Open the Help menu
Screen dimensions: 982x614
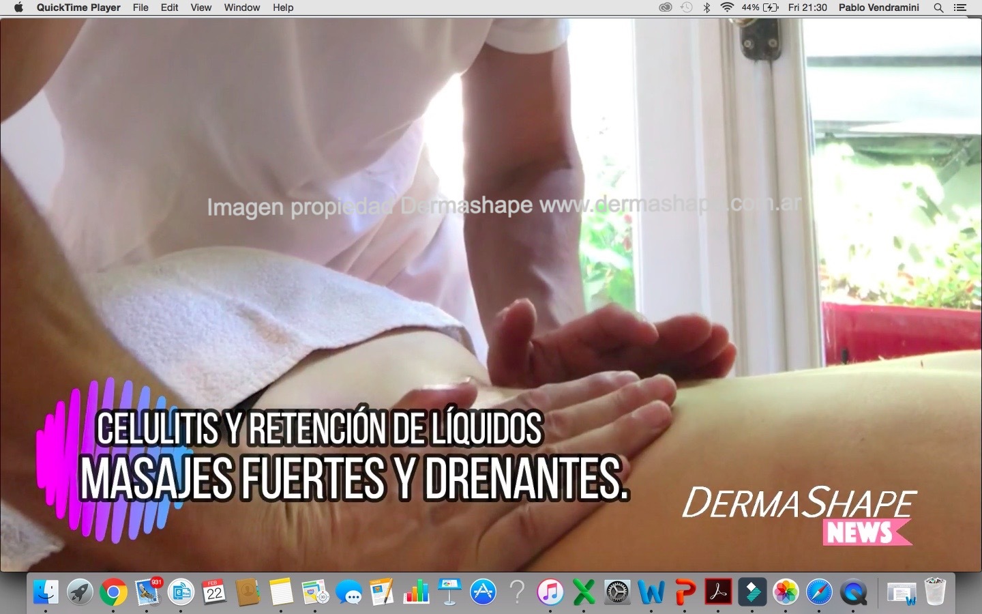click(283, 8)
